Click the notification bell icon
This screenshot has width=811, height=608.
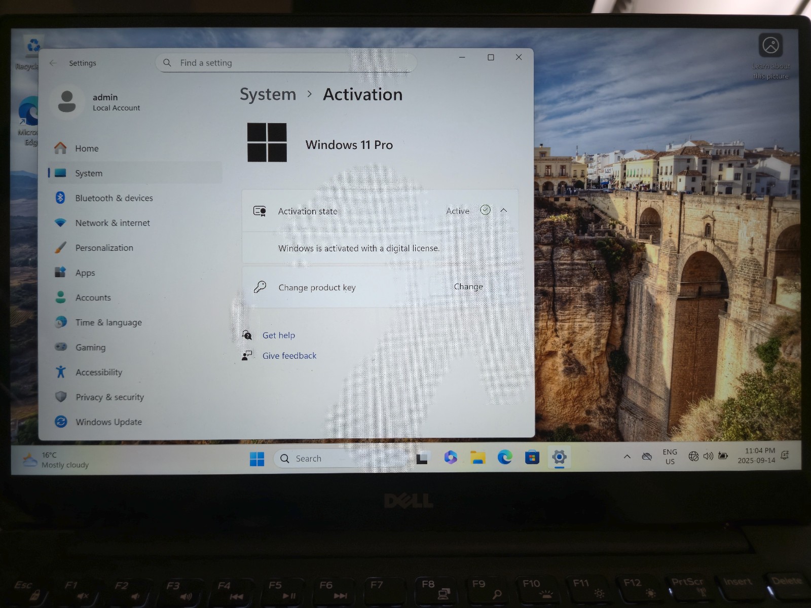click(785, 455)
